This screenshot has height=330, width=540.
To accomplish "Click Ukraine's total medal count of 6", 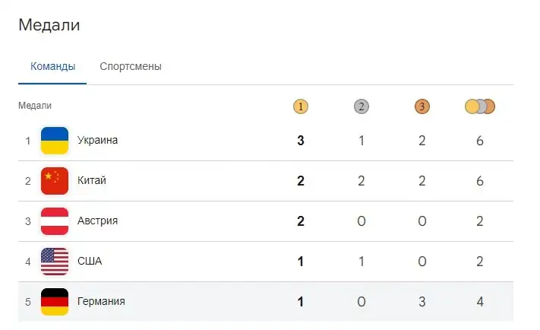I will point(480,141).
